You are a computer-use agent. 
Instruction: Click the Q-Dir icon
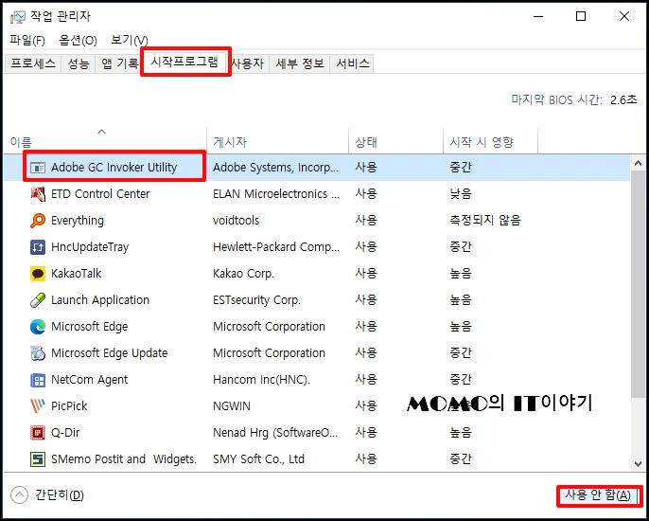[x=38, y=433]
